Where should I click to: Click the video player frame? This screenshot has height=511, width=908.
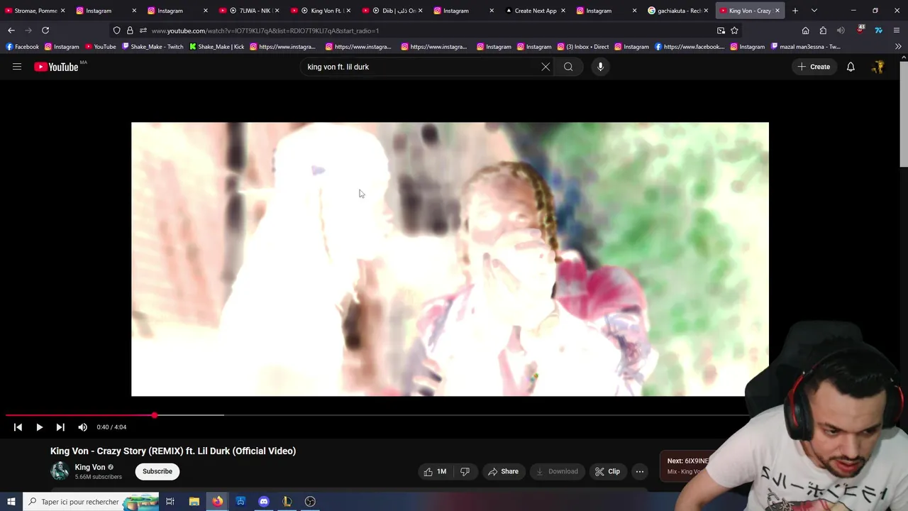click(x=450, y=259)
